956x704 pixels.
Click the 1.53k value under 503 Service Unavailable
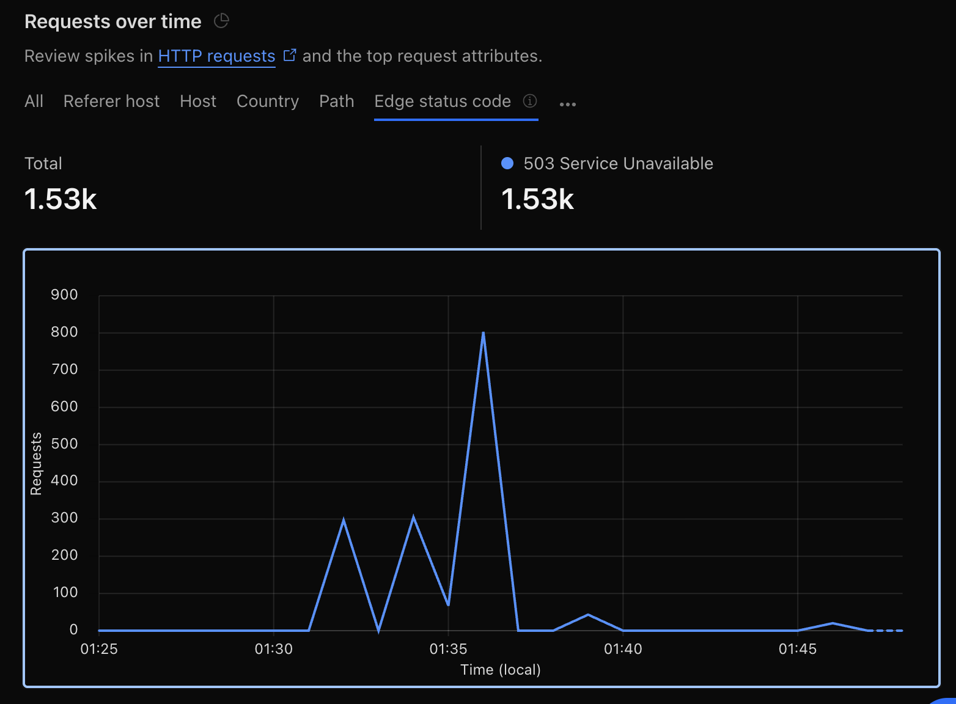point(538,199)
